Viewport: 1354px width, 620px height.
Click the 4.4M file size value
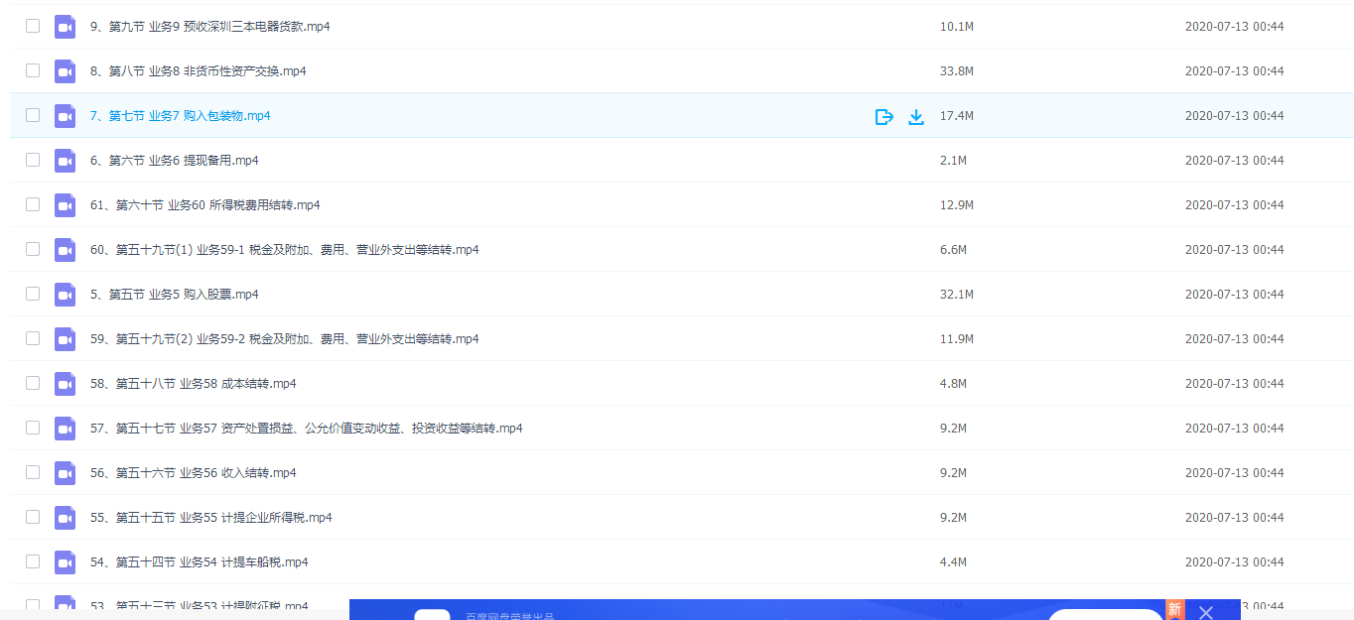click(x=953, y=562)
